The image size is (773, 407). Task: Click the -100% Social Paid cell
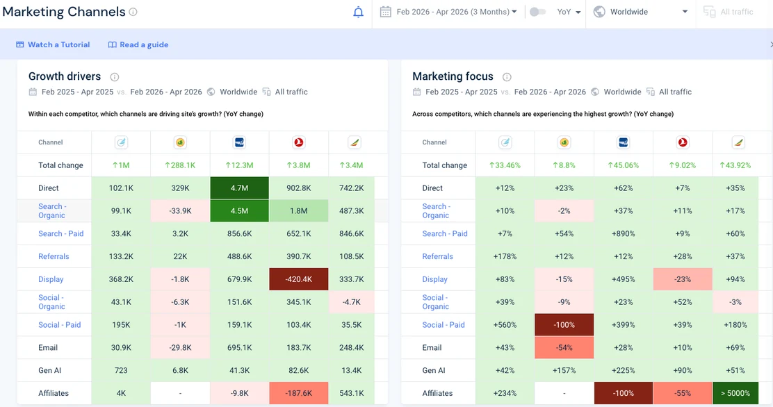click(564, 325)
